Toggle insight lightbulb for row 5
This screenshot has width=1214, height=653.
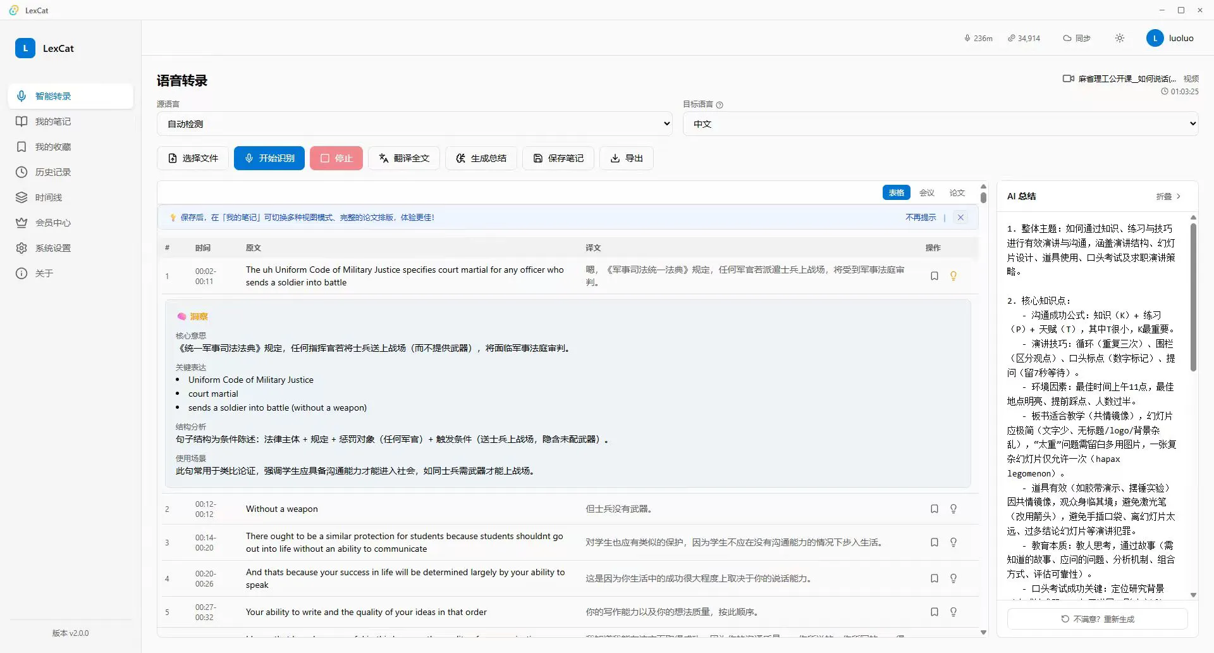pyautogui.click(x=953, y=612)
